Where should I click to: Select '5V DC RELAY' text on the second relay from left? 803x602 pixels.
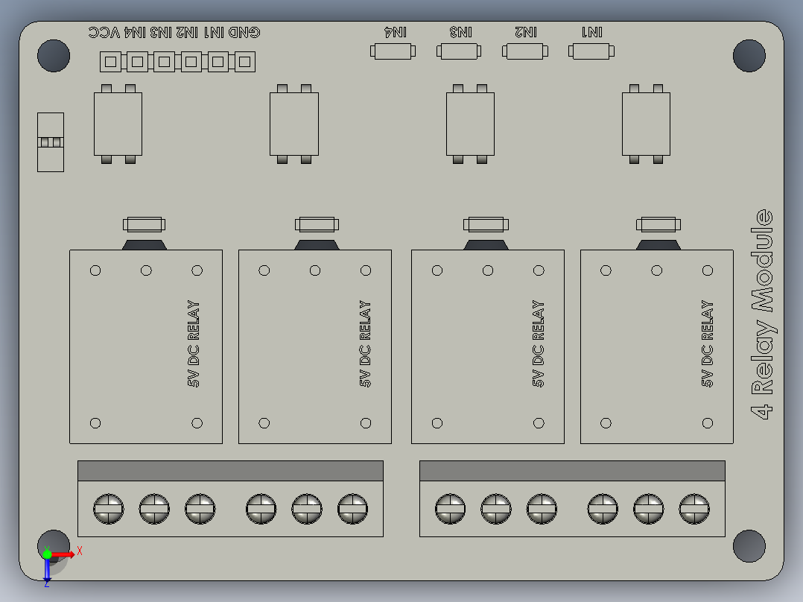[x=365, y=343]
